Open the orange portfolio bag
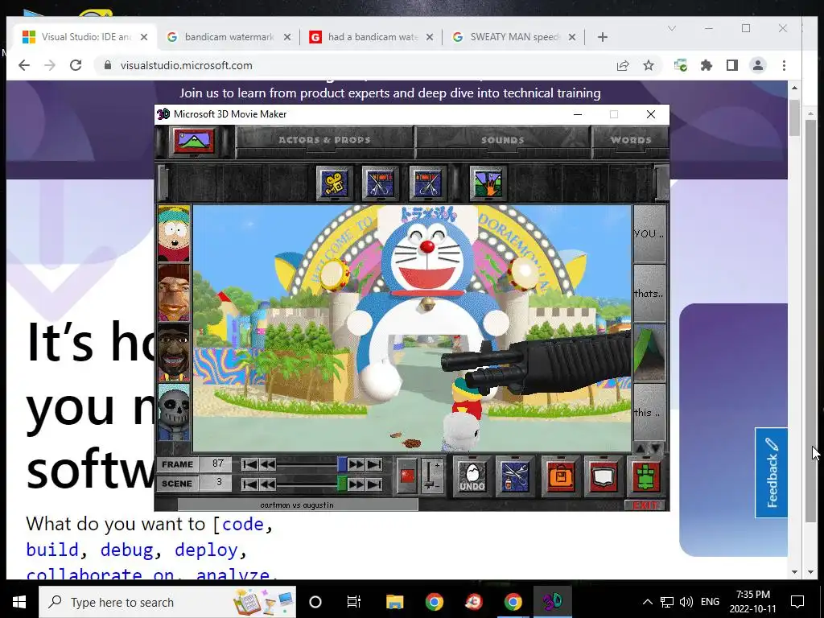The width and height of the screenshot is (824, 618). click(560, 476)
